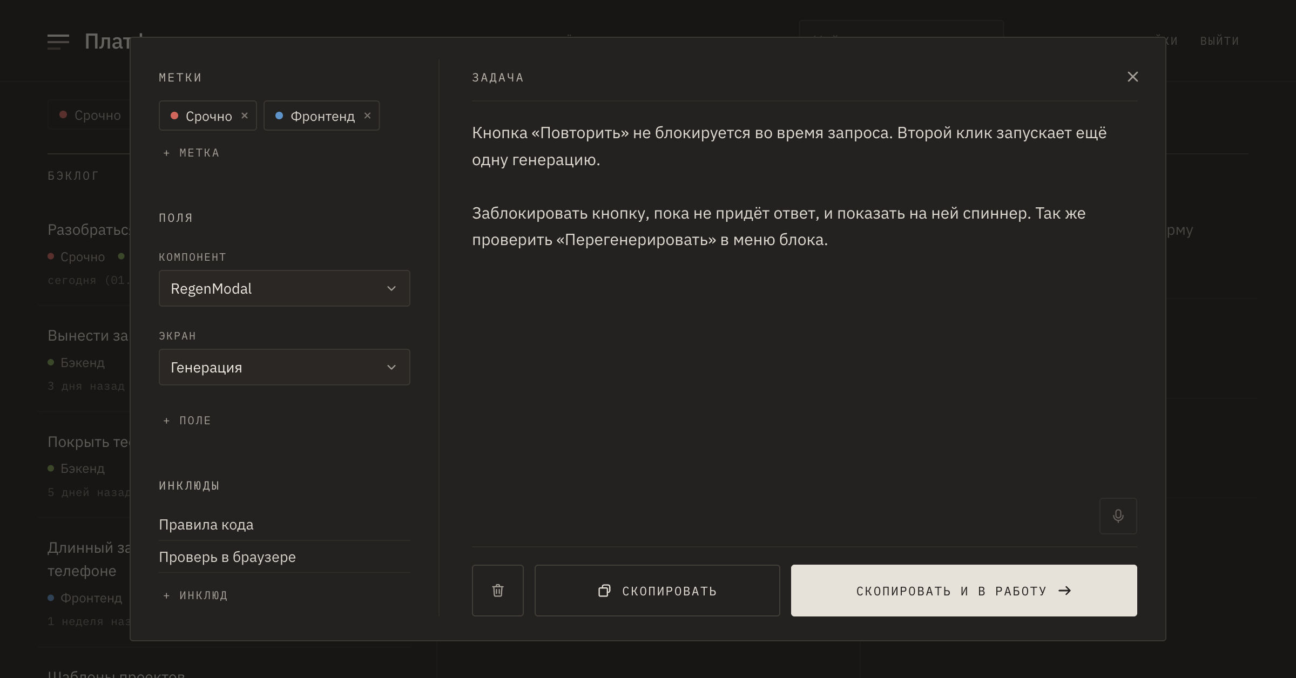Select the Проверь в браузере include
Image resolution: width=1296 pixels, height=678 pixels.
(x=285, y=557)
